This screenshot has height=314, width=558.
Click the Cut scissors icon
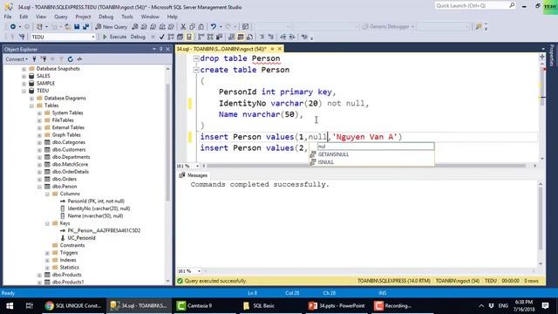pyautogui.click(x=183, y=27)
